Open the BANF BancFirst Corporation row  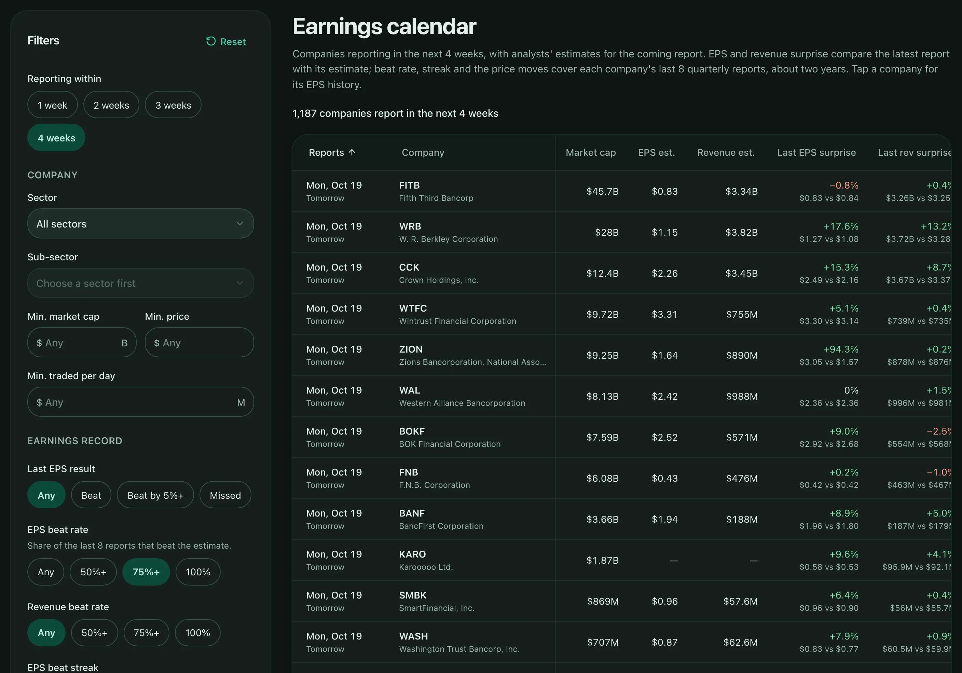pos(621,520)
